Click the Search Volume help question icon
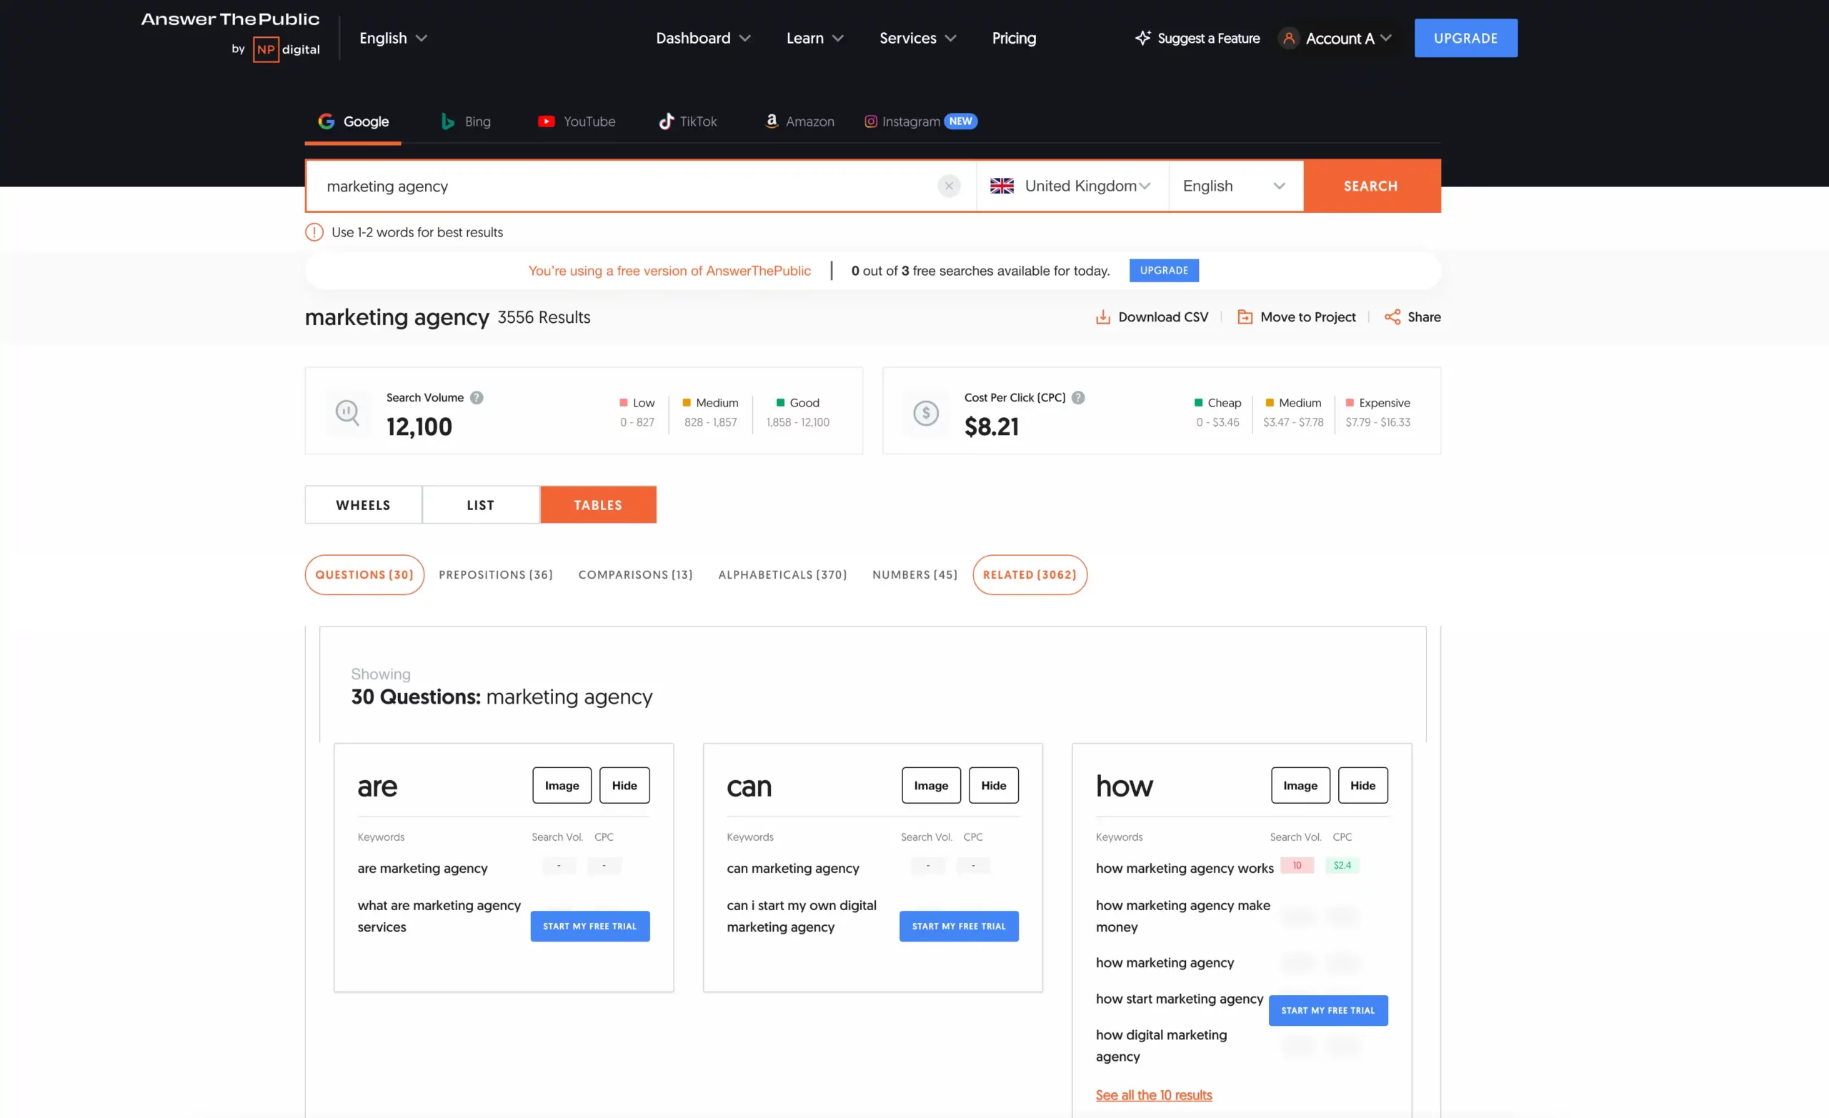 [x=477, y=398]
